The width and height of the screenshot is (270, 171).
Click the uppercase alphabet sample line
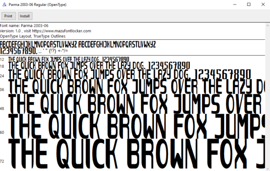[x=78, y=44]
